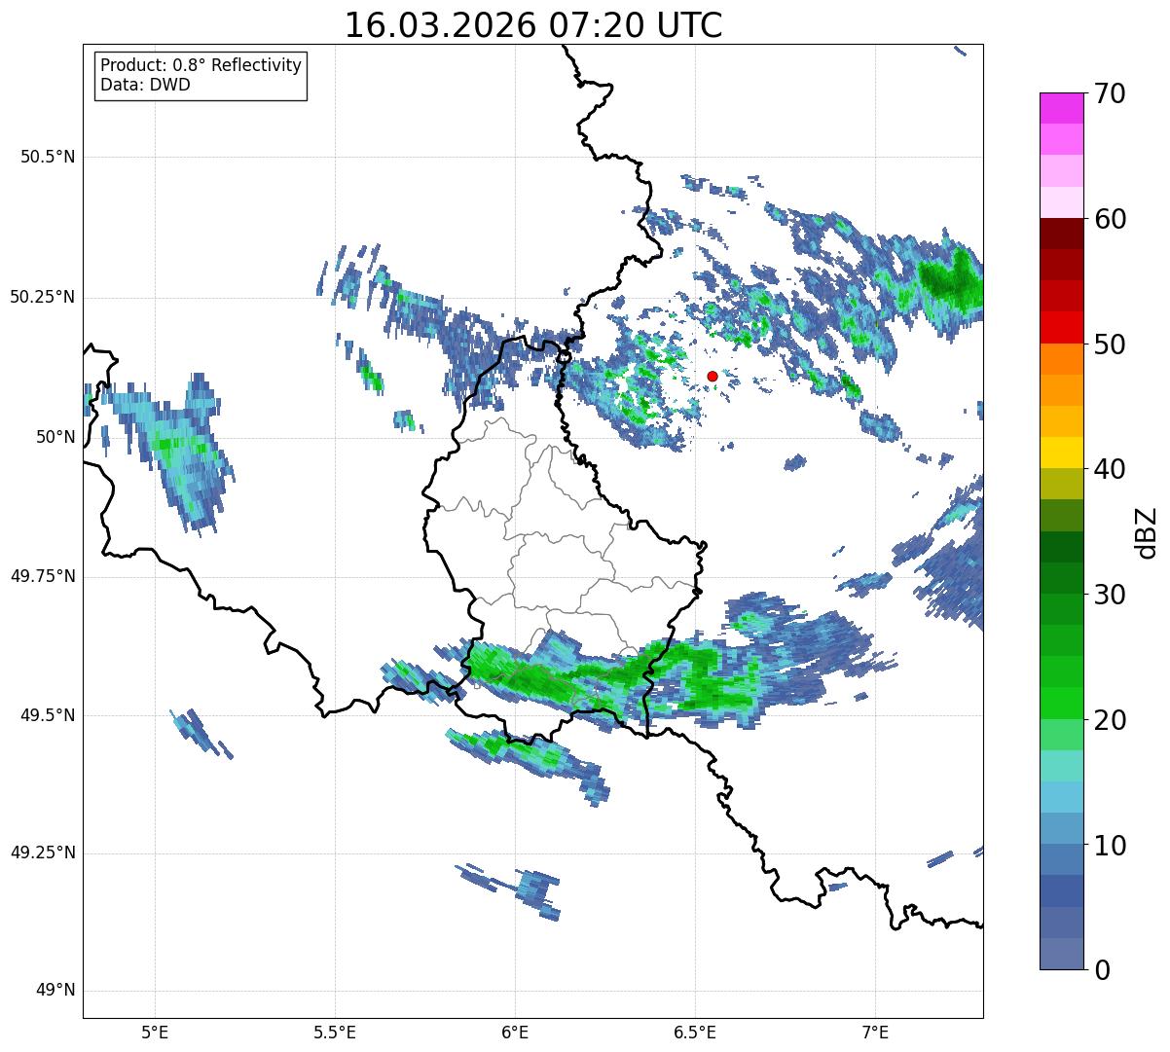1170x1052 pixels.
Task: Click the 49.5°N latitude label
Action: coord(48,715)
